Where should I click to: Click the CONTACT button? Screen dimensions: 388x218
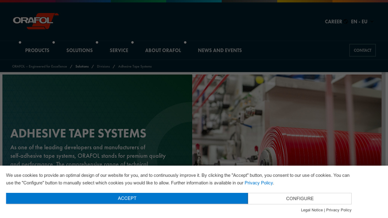tap(362, 50)
